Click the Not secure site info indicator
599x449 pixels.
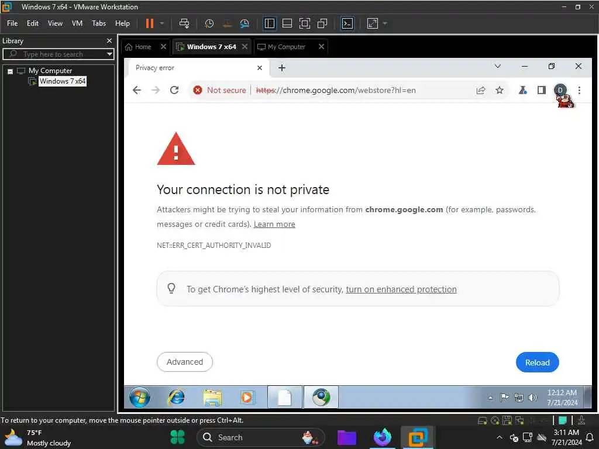click(x=220, y=90)
